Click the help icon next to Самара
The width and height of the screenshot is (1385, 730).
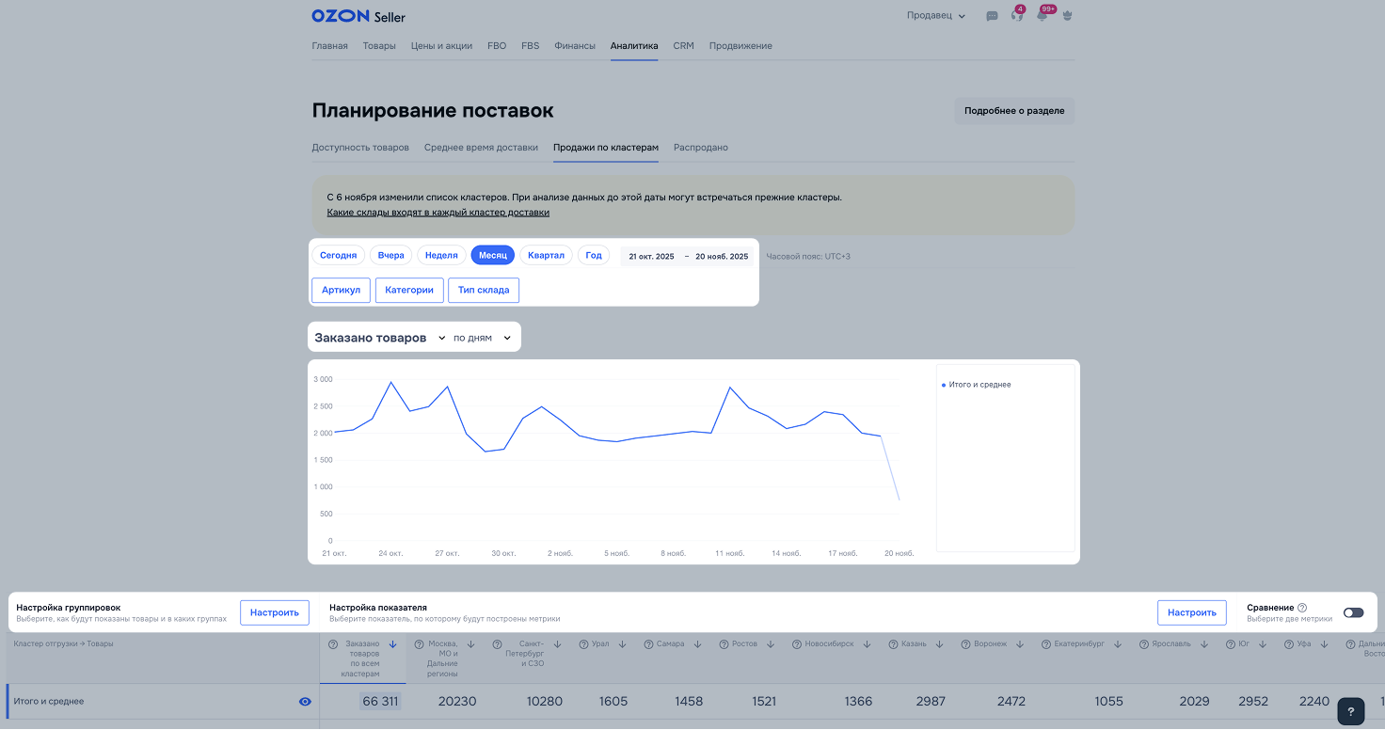tap(649, 644)
